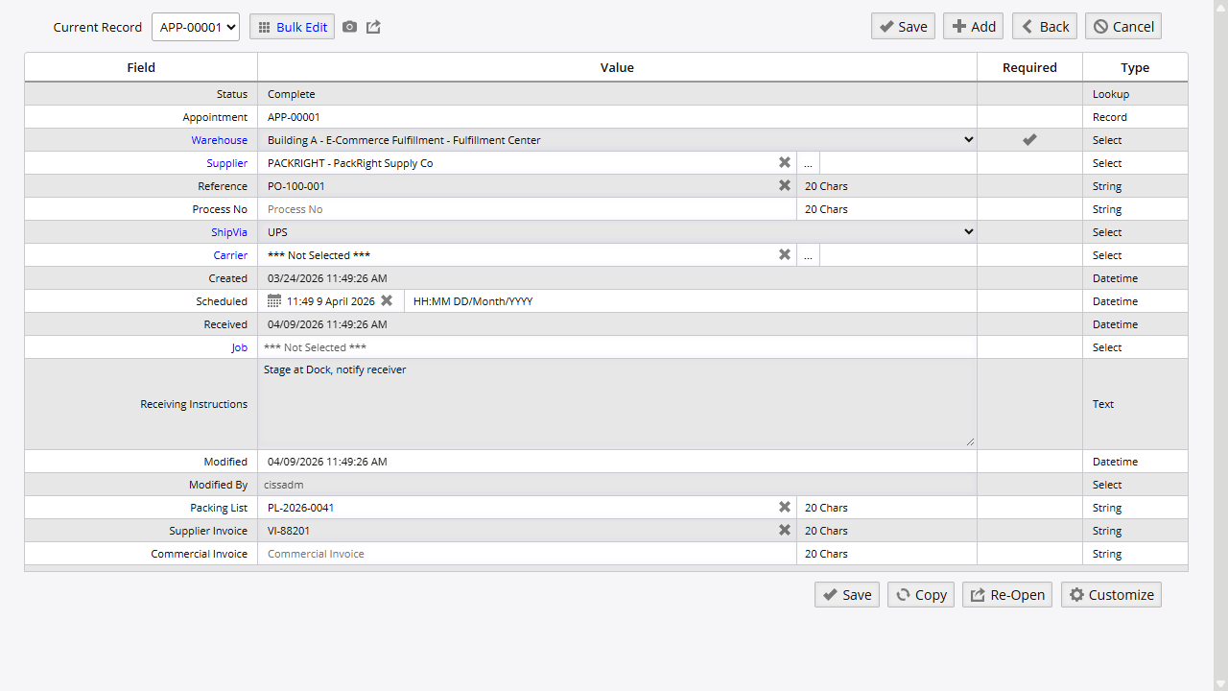Expand the Warehouse select dropdown
Viewport: 1228px width, 691px height.
[968, 140]
